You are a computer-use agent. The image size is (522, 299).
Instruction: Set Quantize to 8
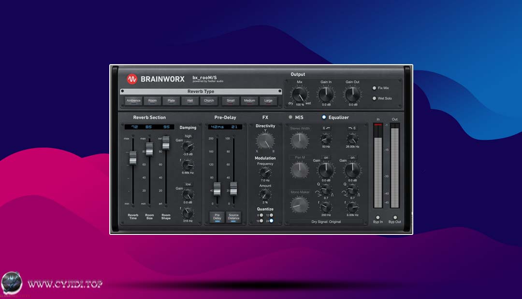click(x=261, y=215)
